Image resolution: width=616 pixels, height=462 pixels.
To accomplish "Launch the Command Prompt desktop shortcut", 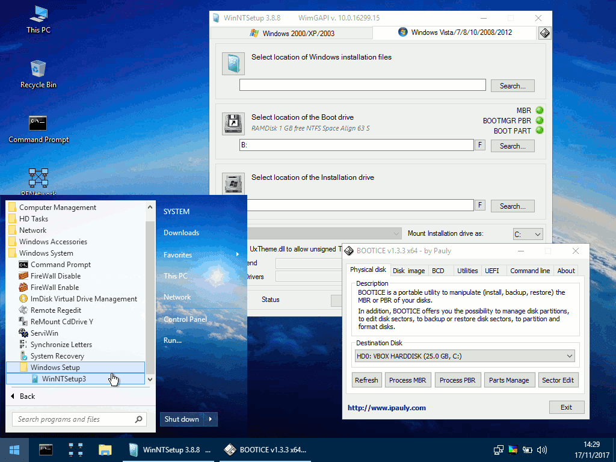I will click(38, 129).
